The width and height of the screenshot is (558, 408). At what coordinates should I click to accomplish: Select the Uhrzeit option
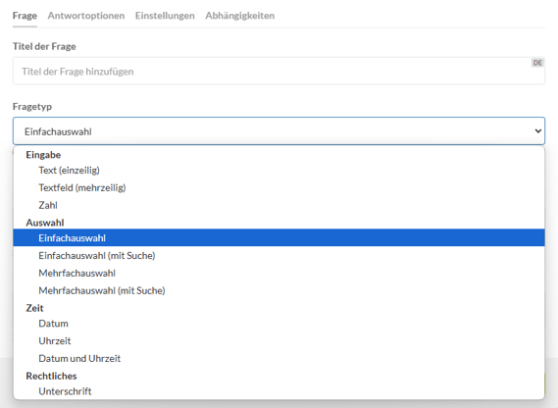tap(279, 340)
